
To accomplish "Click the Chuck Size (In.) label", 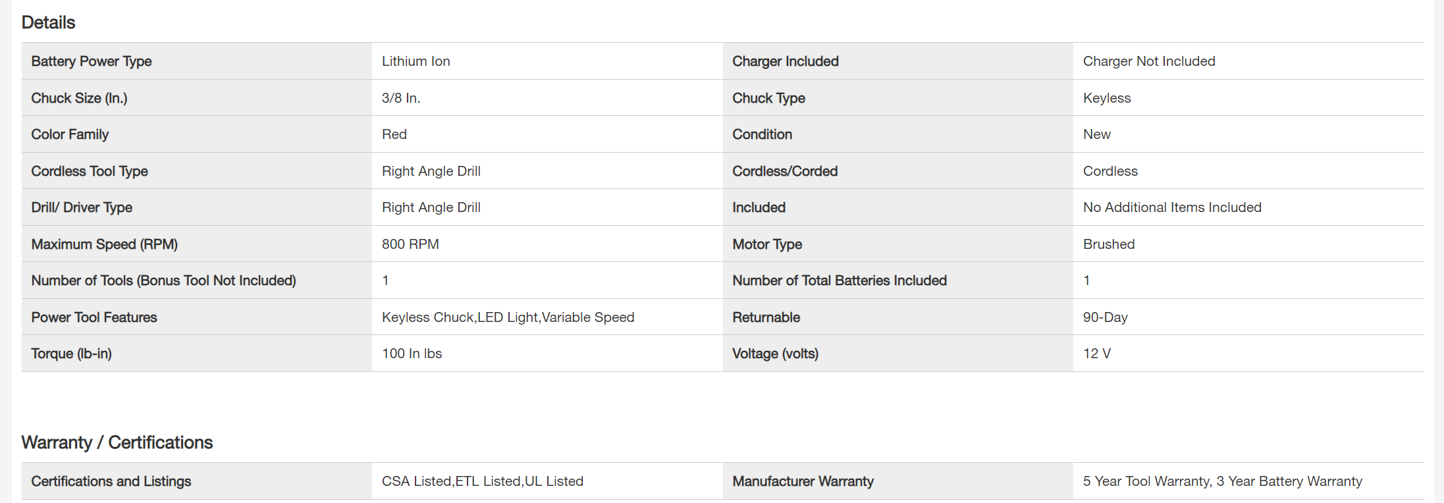I will click(79, 98).
